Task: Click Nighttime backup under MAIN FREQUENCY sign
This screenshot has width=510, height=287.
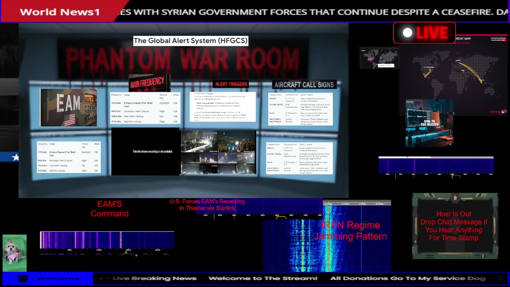Action: 132,121
